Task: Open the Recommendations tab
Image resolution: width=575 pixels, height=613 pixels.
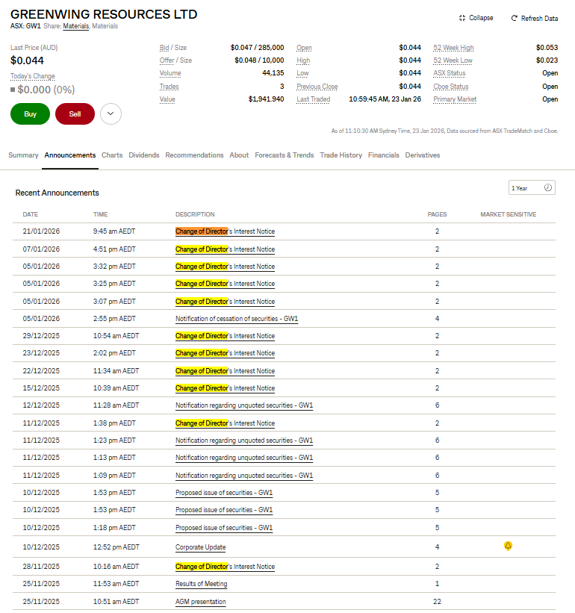Action: 194,155
